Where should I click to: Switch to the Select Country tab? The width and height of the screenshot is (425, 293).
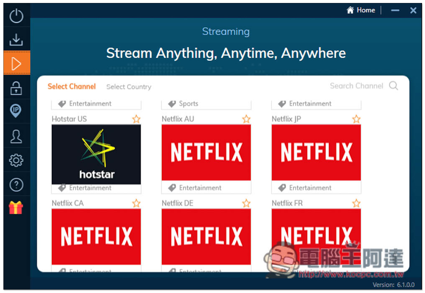(129, 87)
